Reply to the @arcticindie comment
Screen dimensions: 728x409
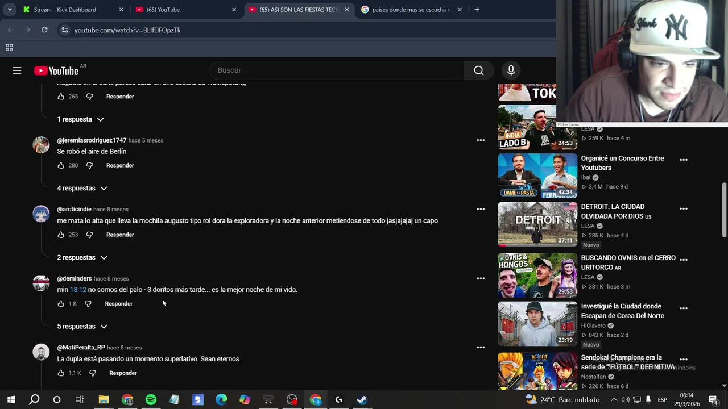pos(120,235)
